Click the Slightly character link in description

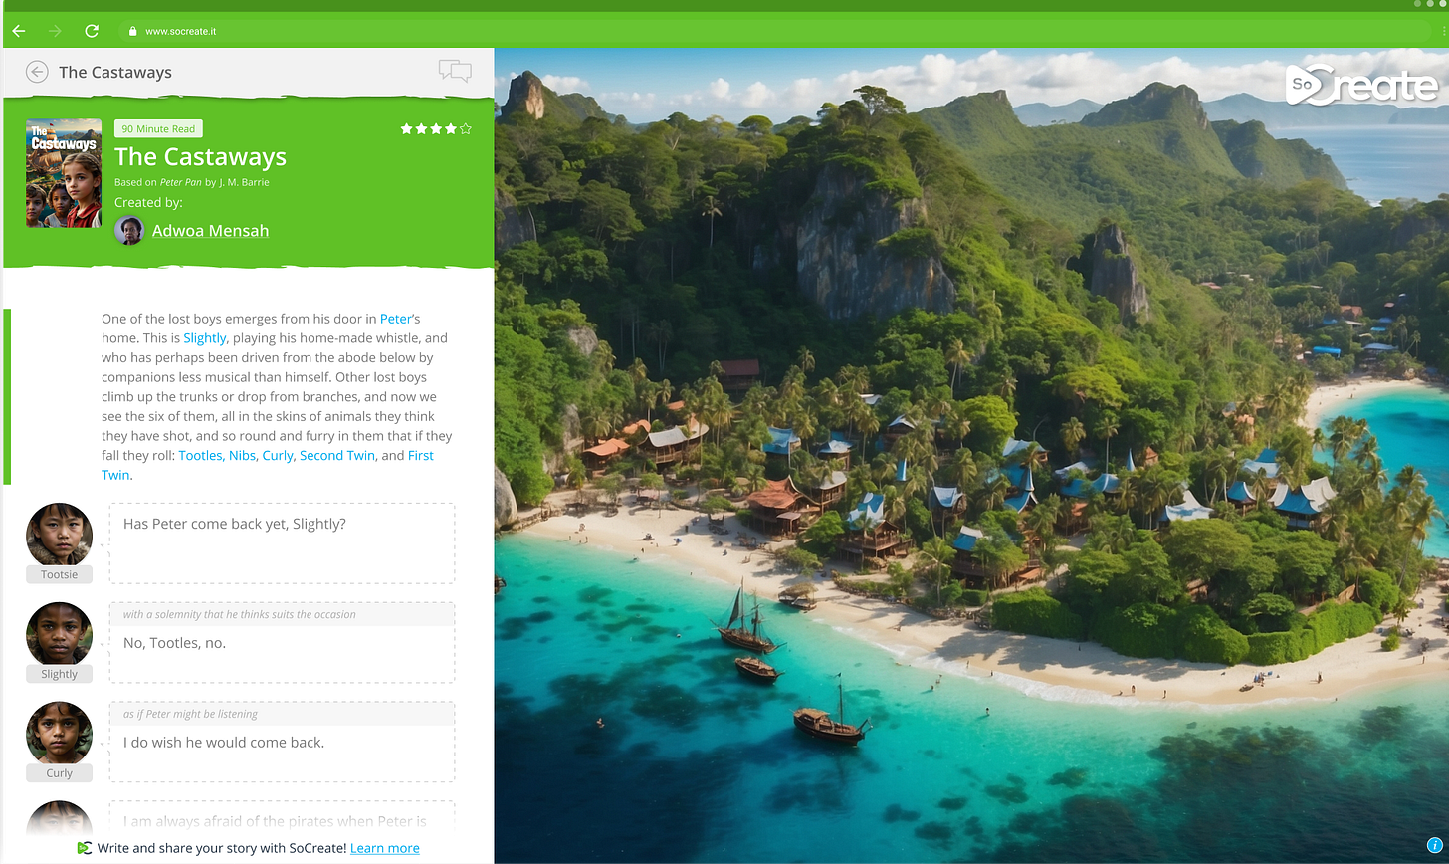[x=205, y=338]
